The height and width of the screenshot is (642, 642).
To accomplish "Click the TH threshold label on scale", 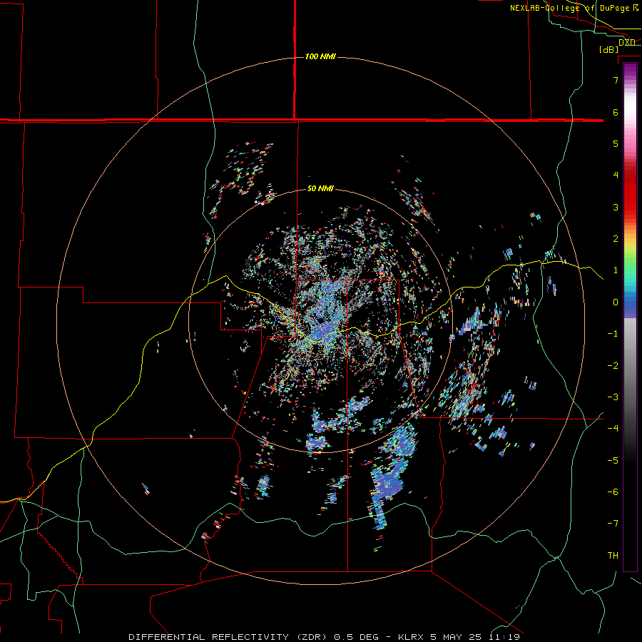I will [613, 556].
